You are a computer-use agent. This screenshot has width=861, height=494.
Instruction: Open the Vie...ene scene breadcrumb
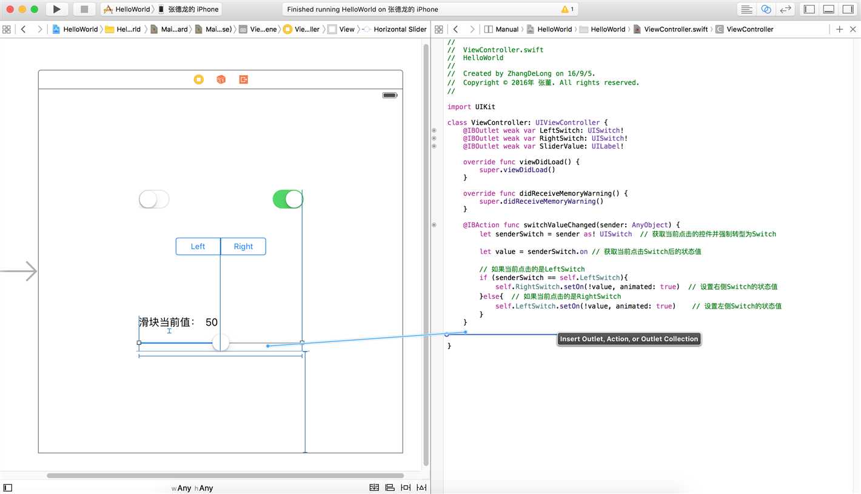coord(258,29)
